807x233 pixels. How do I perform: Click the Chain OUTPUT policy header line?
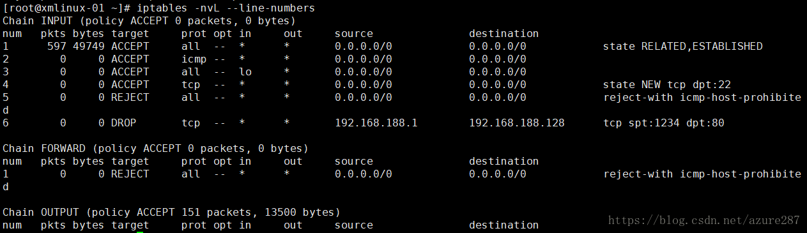[171, 213]
